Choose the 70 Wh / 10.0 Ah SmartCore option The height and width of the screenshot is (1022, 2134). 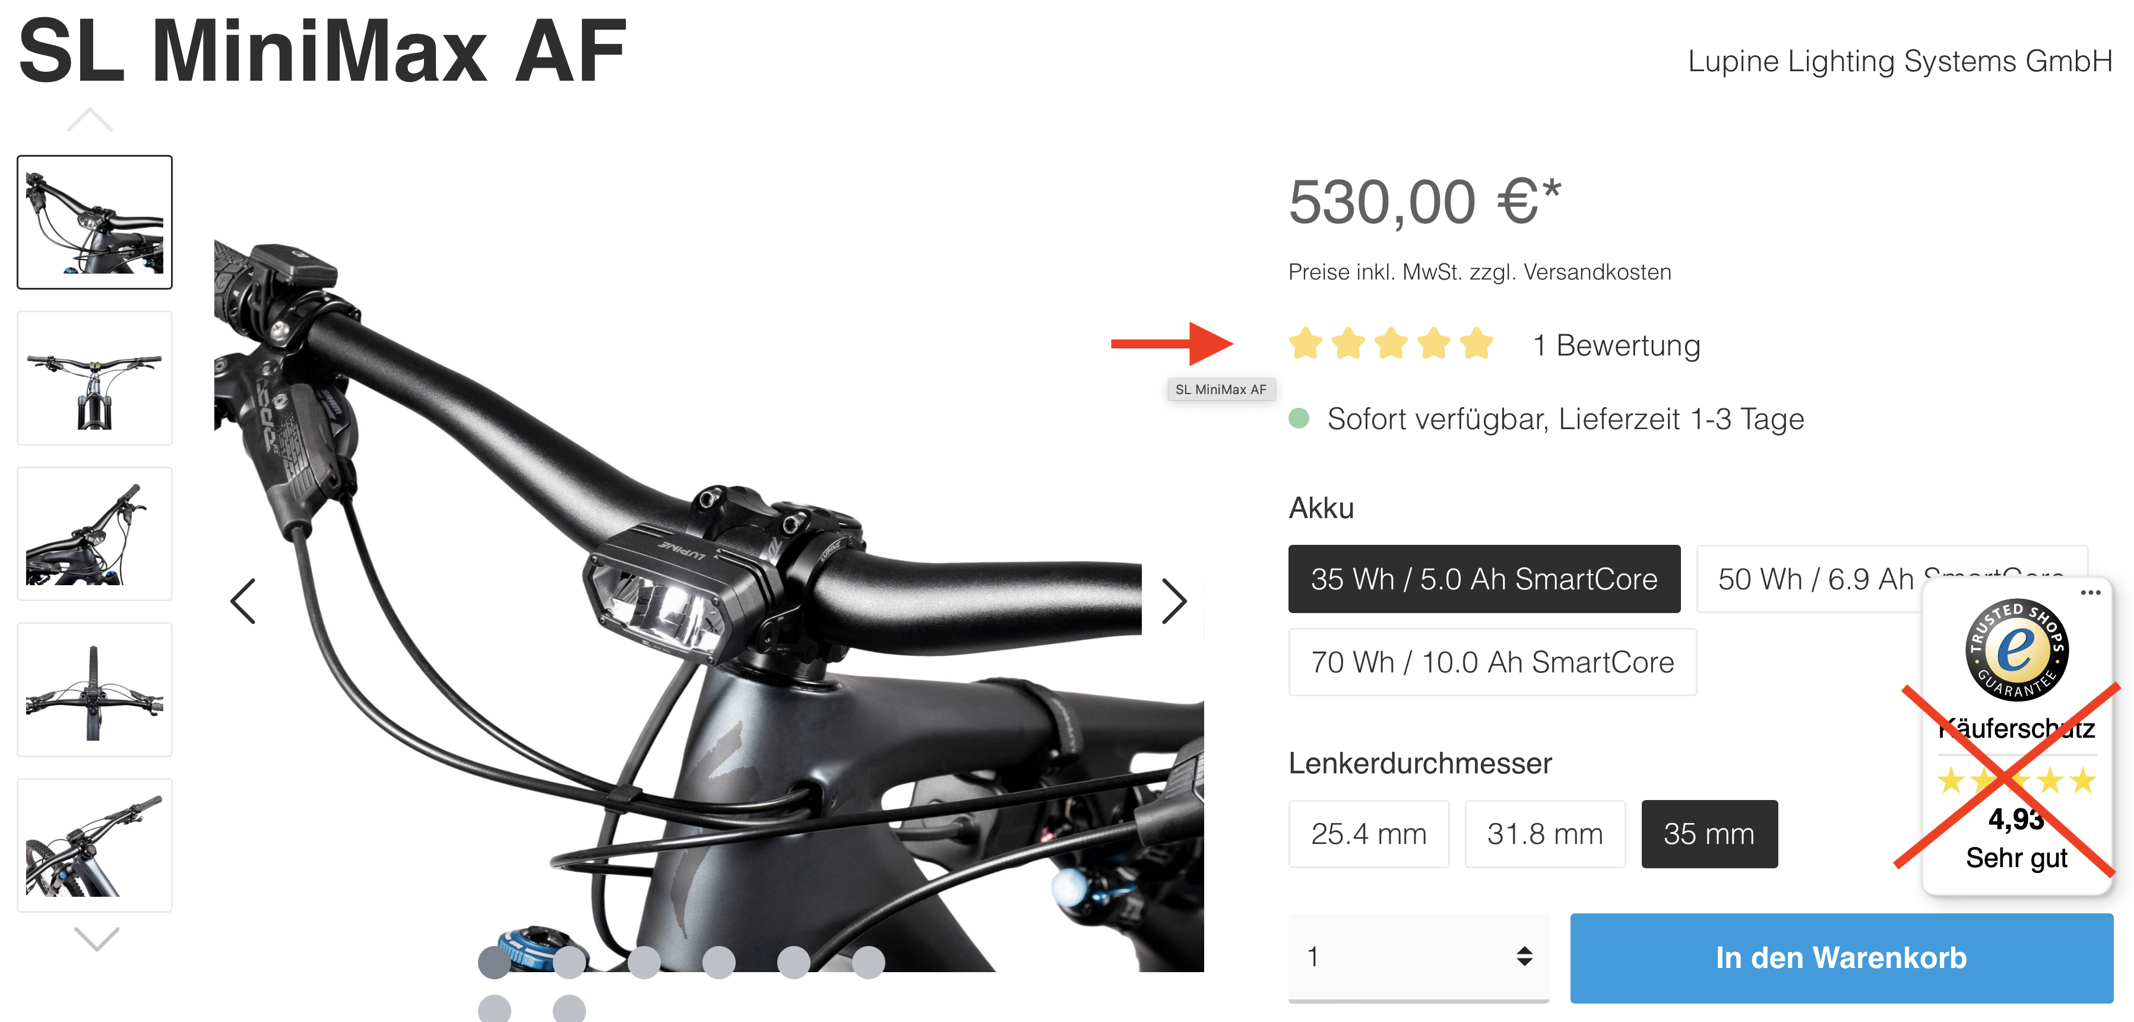click(1492, 662)
